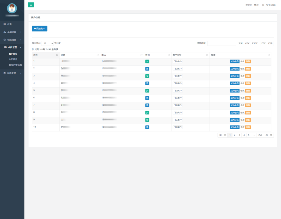The width and height of the screenshot is (281, 219).
Task: Expand the 销售管理 menu
Action: 12,40
